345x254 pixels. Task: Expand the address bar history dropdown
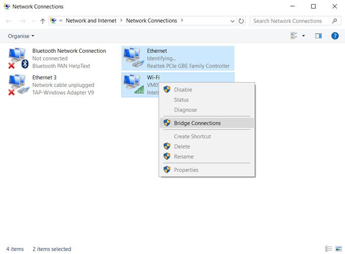point(232,21)
